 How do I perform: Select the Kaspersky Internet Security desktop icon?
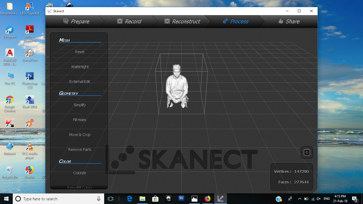pos(10,127)
